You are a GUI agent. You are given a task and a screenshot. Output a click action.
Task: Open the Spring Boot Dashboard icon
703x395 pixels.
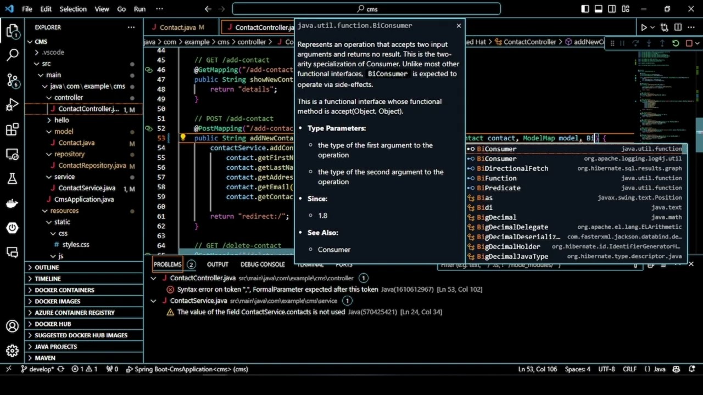[x=12, y=228]
